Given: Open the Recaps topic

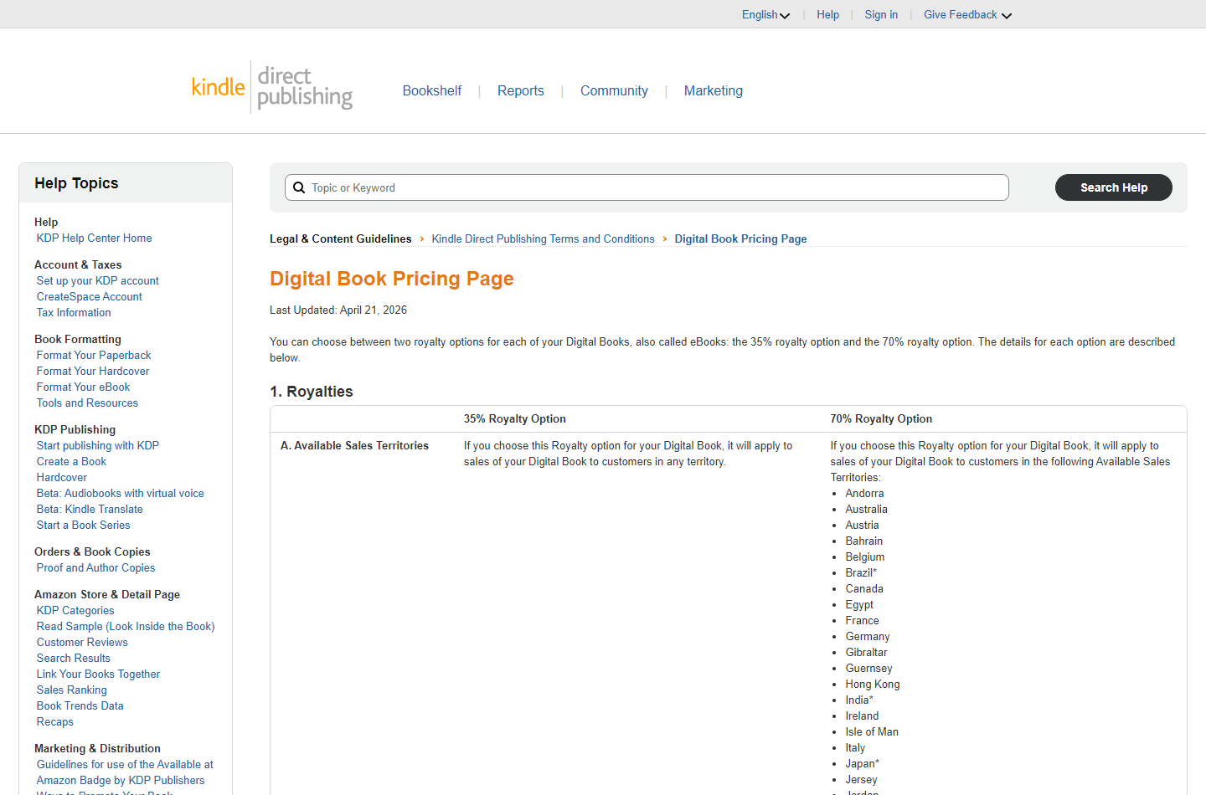Looking at the screenshot, I should (55, 722).
